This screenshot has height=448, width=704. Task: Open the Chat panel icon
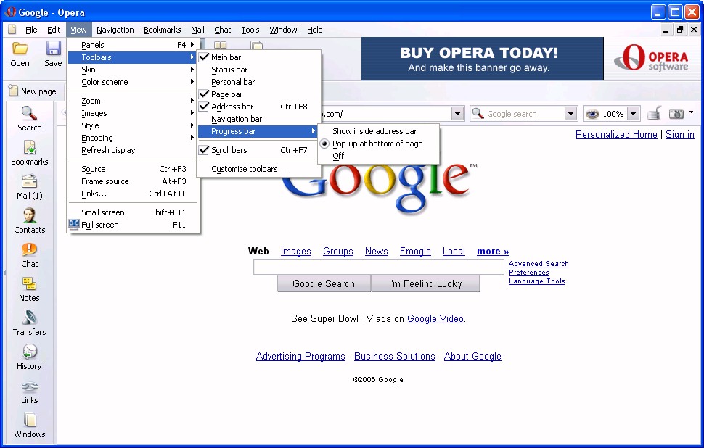(29, 249)
